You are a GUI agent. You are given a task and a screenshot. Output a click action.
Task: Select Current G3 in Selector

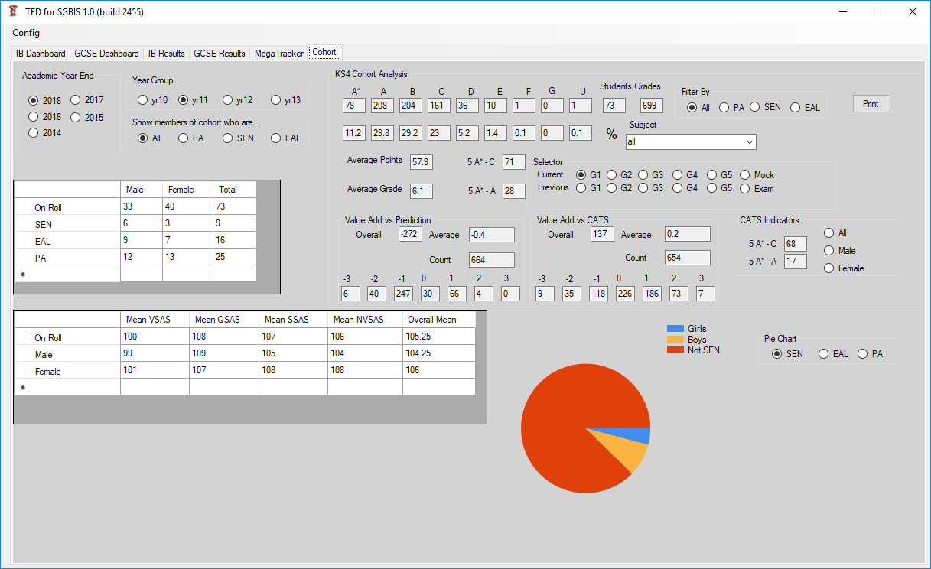pyautogui.click(x=651, y=175)
